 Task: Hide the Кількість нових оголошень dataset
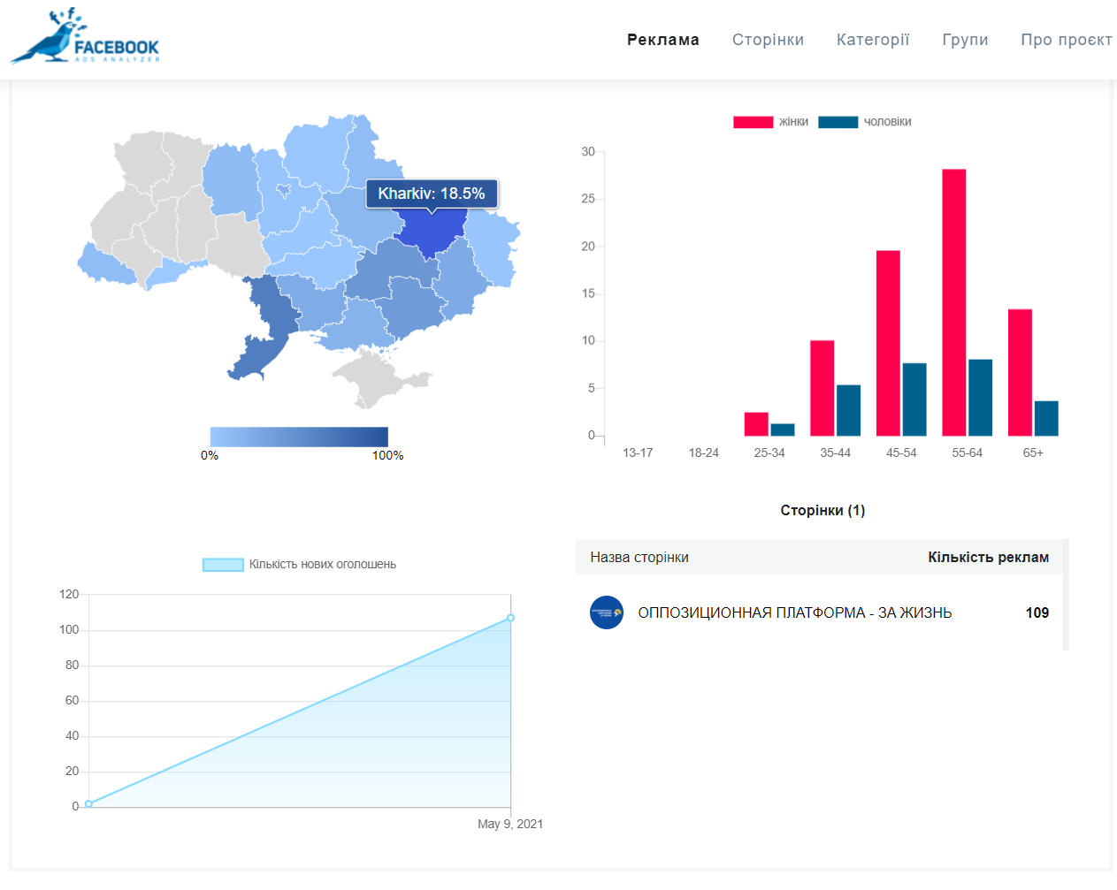(x=299, y=565)
